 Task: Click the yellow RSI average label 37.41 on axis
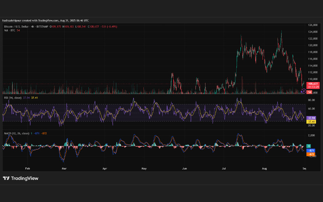(x=311, y=122)
